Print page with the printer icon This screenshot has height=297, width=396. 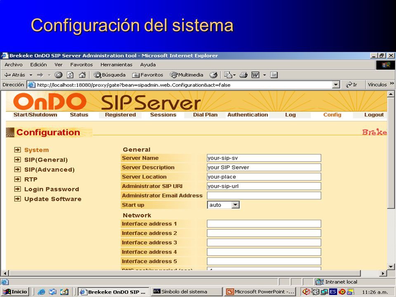(243, 75)
